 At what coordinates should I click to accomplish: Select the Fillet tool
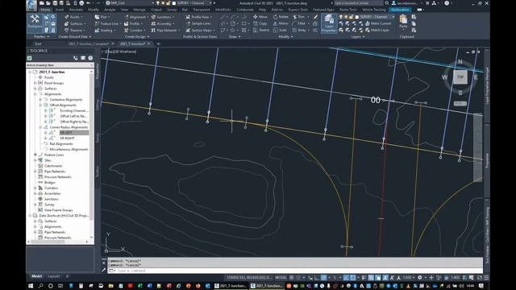tap(300, 23)
